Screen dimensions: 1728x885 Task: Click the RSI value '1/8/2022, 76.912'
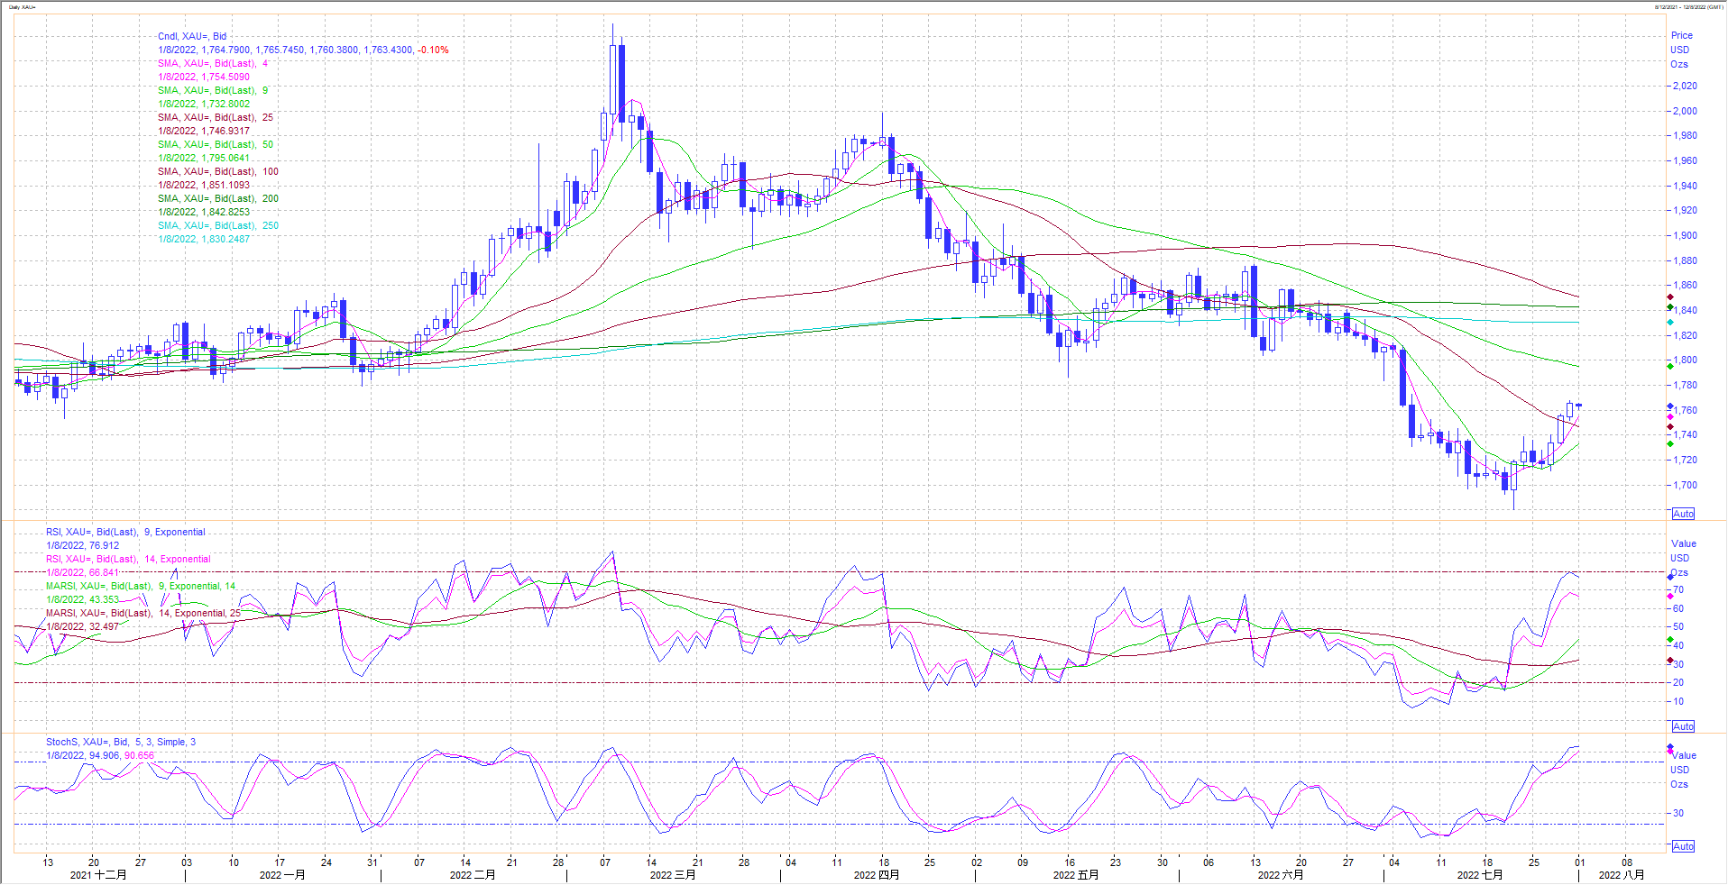tap(82, 546)
